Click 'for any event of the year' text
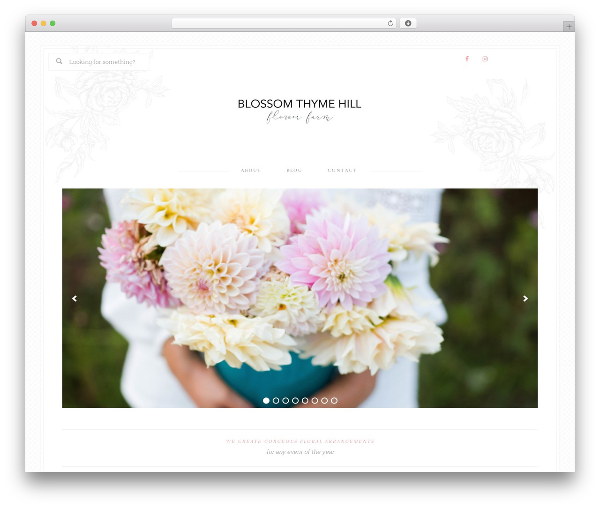Viewport: 600px width, 508px height. tap(300, 452)
